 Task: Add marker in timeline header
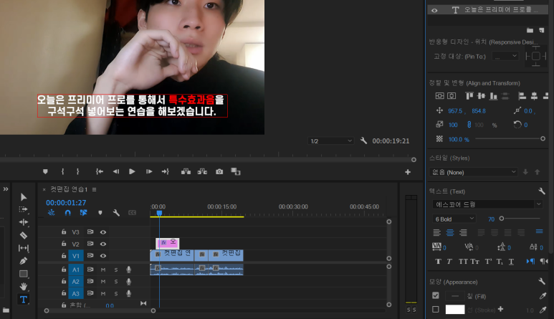pos(100,213)
